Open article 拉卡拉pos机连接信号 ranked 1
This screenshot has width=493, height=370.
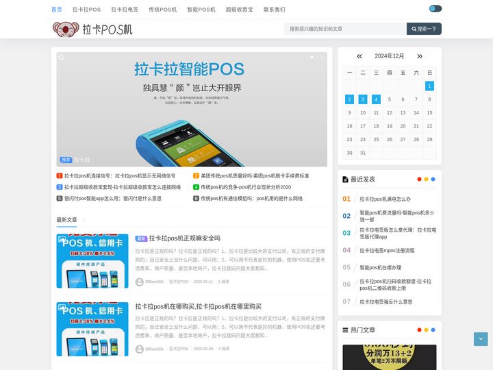(x=120, y=176)
